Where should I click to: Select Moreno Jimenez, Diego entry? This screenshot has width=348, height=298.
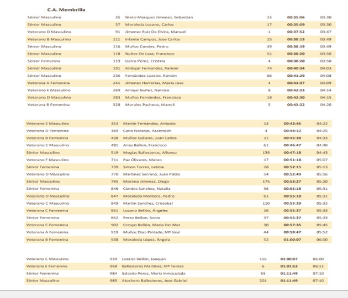pyautogui.click(x=146, y=182)
